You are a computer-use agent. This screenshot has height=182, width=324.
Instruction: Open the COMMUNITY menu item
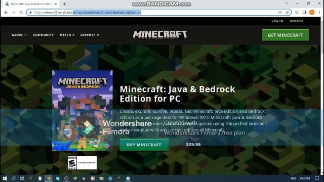[43, 35]
